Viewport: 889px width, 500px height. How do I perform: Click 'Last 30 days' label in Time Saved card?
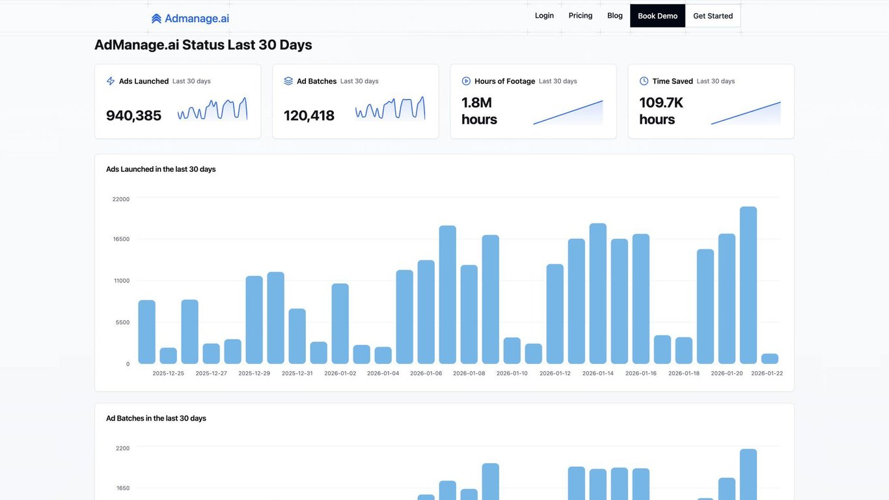[x=716, y=81]
